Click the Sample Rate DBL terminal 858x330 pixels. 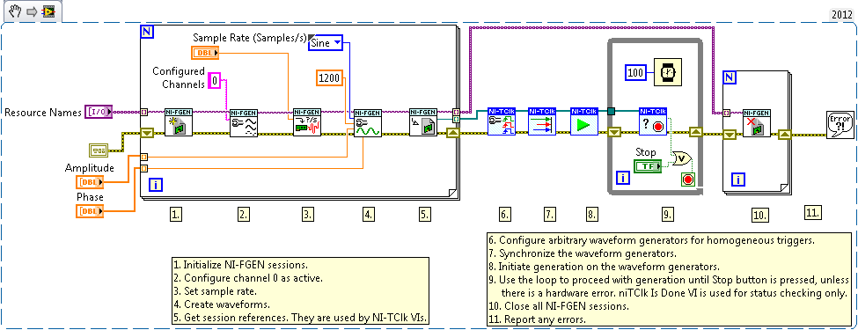pyautogui.click(x=205, y=53)
